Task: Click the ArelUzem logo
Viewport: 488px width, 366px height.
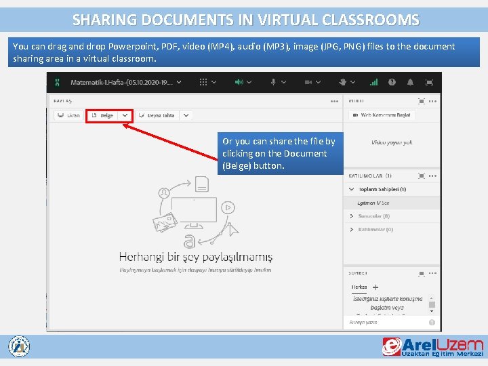Action: 433,347
